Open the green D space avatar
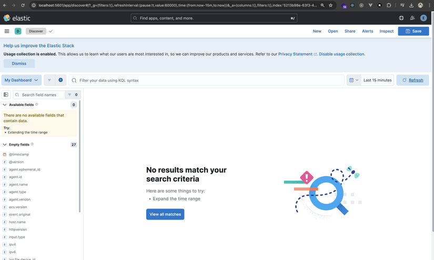The height and width of the screenshot is (260, 434). 18,31
